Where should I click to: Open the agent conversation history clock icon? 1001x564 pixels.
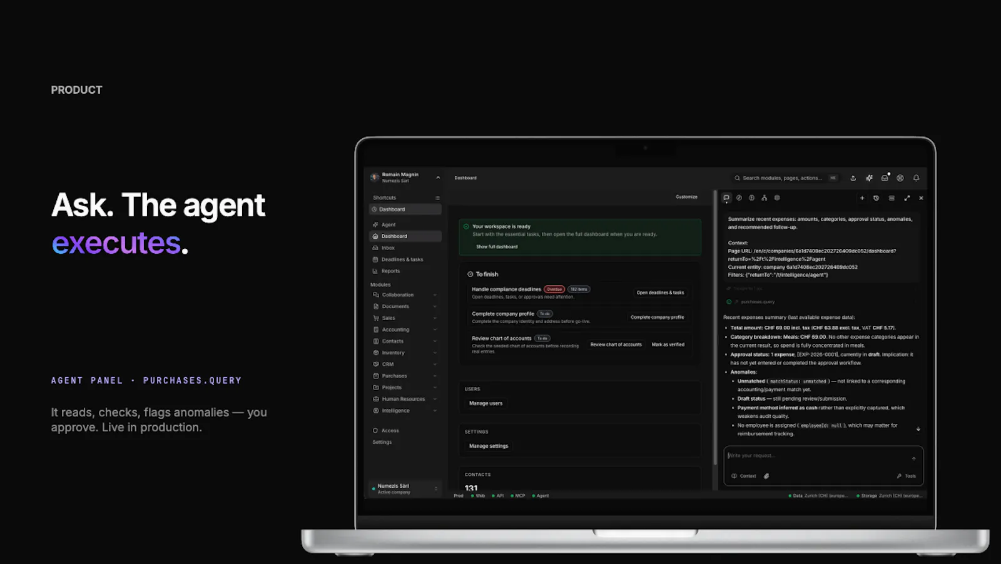click(x=876, y=198)
